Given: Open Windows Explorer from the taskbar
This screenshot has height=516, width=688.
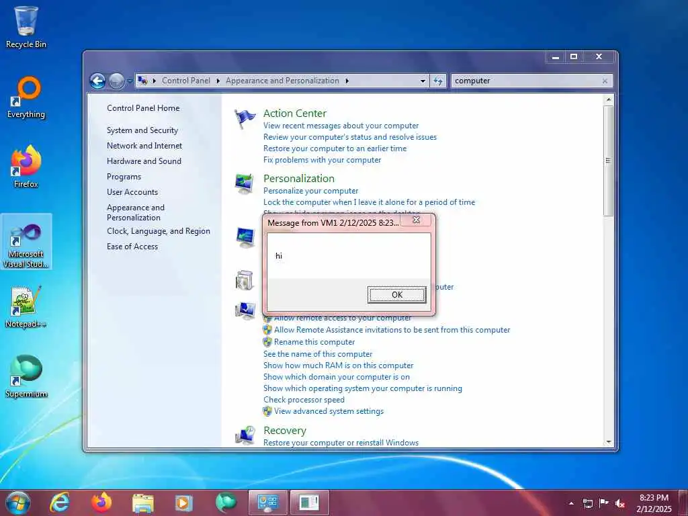Looking at the screenshot, I should coord(142,503).
